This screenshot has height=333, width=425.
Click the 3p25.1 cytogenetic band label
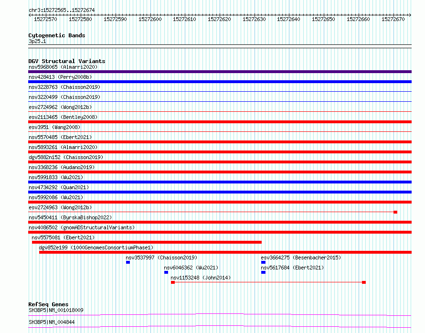tap(37, 41)
